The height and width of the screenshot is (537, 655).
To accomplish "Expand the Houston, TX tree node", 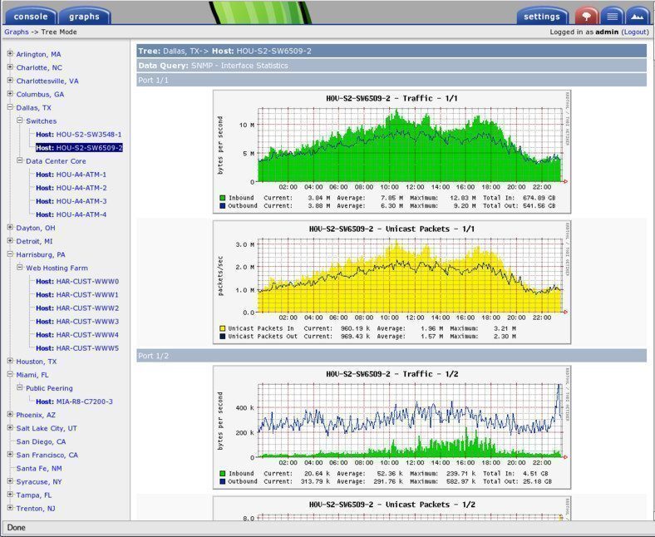I will point(10,362).
